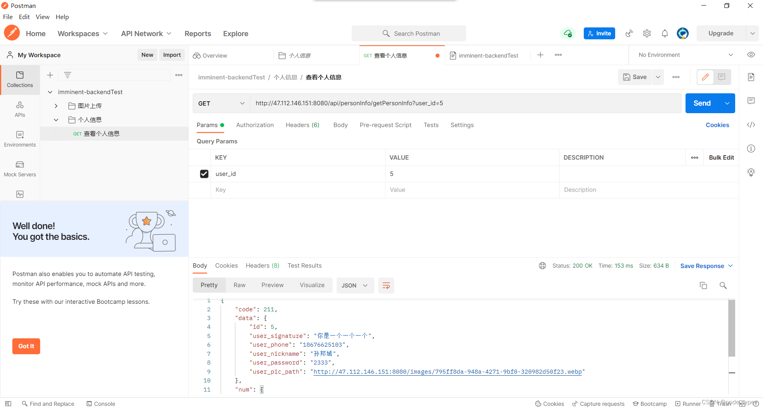
Task: Open the Environments sidebar panel
Action: click(20, 139)
